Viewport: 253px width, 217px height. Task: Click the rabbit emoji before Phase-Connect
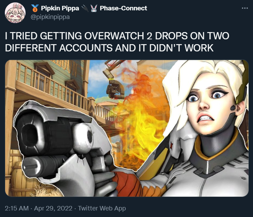point(94,8)
